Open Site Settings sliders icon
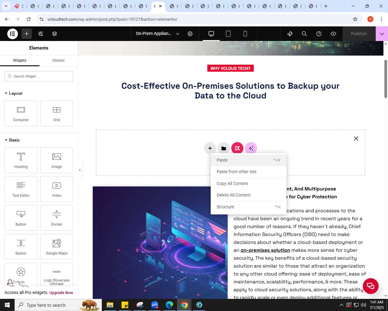Image resolution: width=388 pixels, height=311 pixels. [41, 34]
